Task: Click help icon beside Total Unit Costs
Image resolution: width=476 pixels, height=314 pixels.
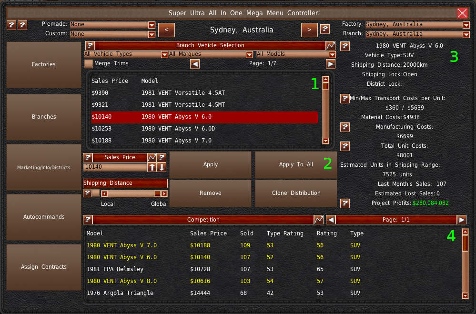Action: pyautogui.click(x=345, y=146)
